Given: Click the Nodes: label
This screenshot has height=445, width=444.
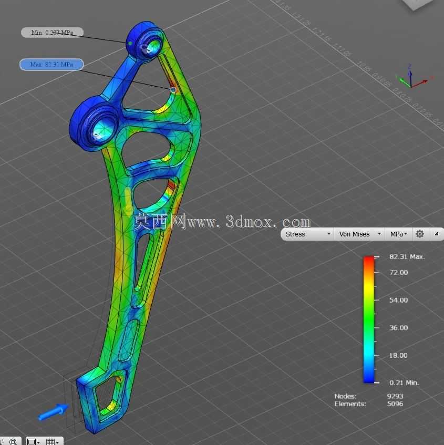Looking at the screenshot, I should pos(345,396).
